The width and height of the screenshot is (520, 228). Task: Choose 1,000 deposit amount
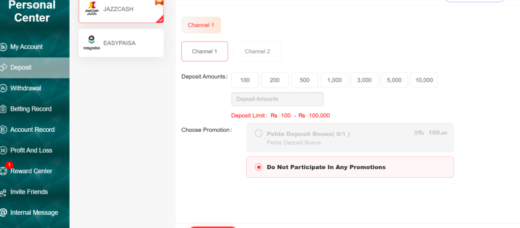coord(335,80)
